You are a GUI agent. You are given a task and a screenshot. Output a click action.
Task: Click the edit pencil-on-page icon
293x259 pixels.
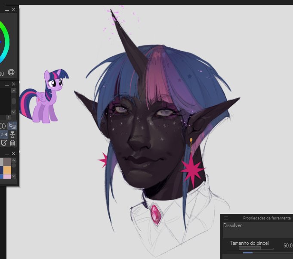[4, 143]
